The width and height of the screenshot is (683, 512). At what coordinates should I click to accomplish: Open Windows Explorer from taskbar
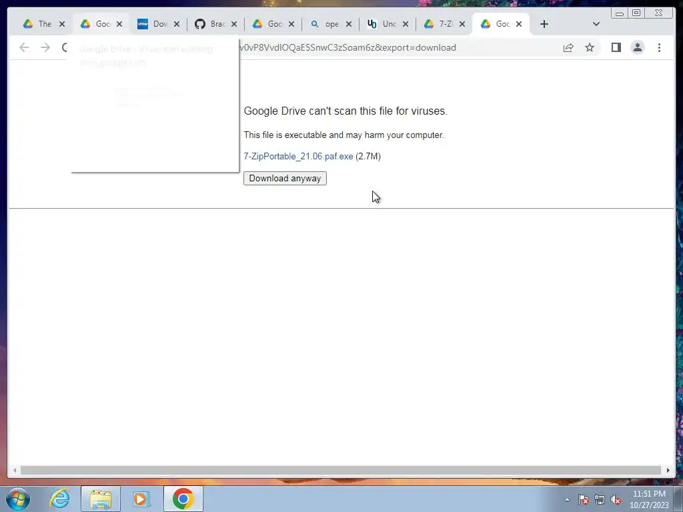click(101, 499)
